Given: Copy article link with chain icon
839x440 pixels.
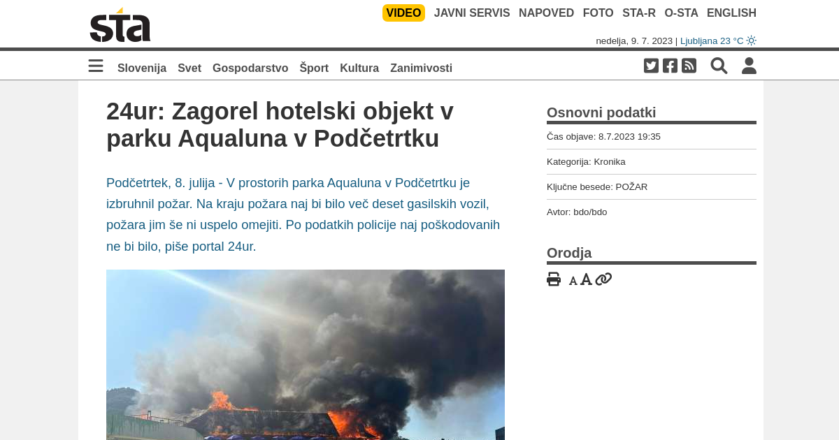Looking at the screenshot, I should point(603,279).
